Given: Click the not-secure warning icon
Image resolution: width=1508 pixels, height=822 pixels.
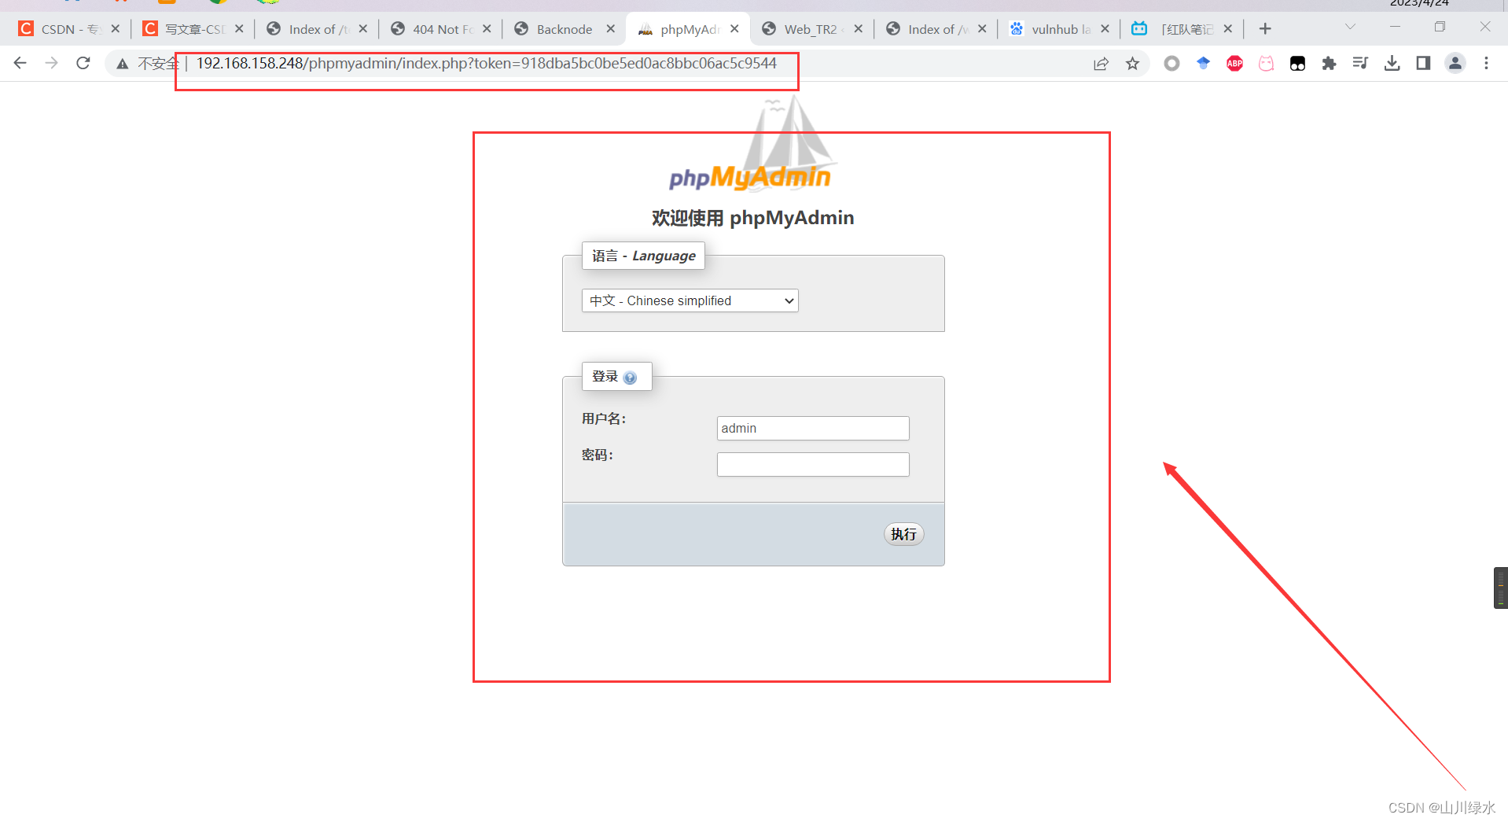Looking at the screenshot, I should click(122, 64).
